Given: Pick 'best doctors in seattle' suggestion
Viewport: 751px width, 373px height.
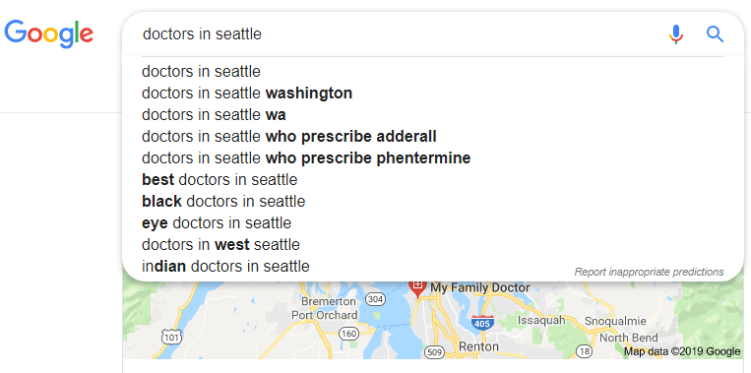Looking at the screenshot, I should (x=433, y=179).
